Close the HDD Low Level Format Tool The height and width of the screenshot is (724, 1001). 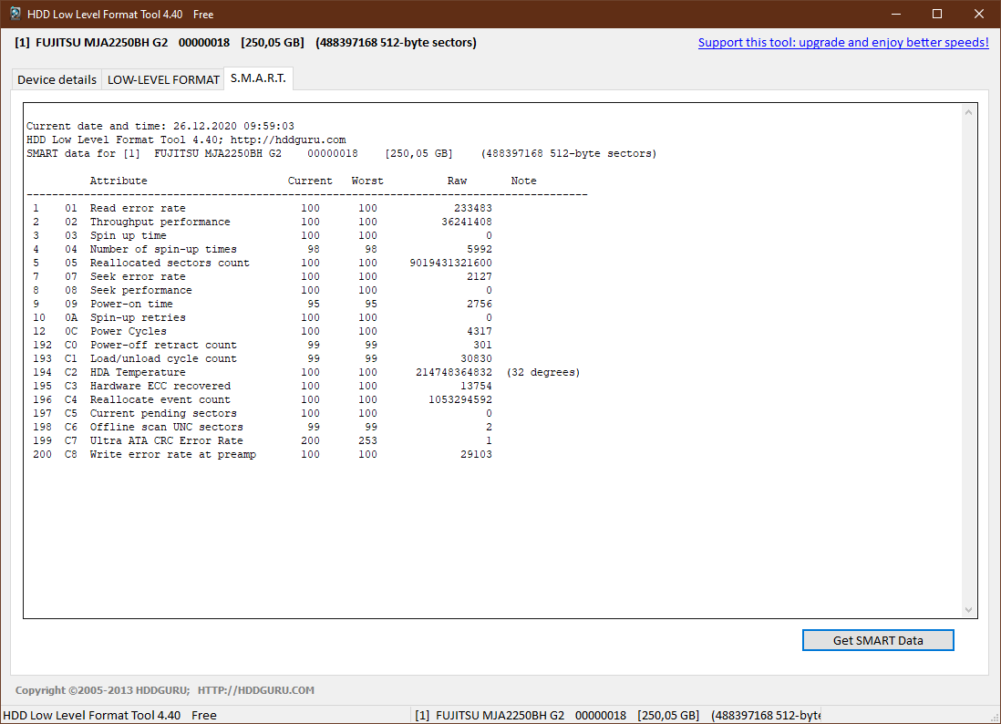click(978, 14)
